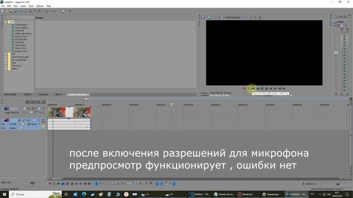353x198 pixels.
Task: Toggle Automatic Crossfades in timeline toolbar
Action: (161, 184)
